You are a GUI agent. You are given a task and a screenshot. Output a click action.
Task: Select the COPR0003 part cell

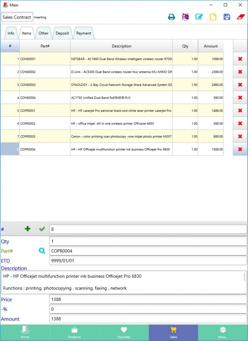click(x=45, y=136)
